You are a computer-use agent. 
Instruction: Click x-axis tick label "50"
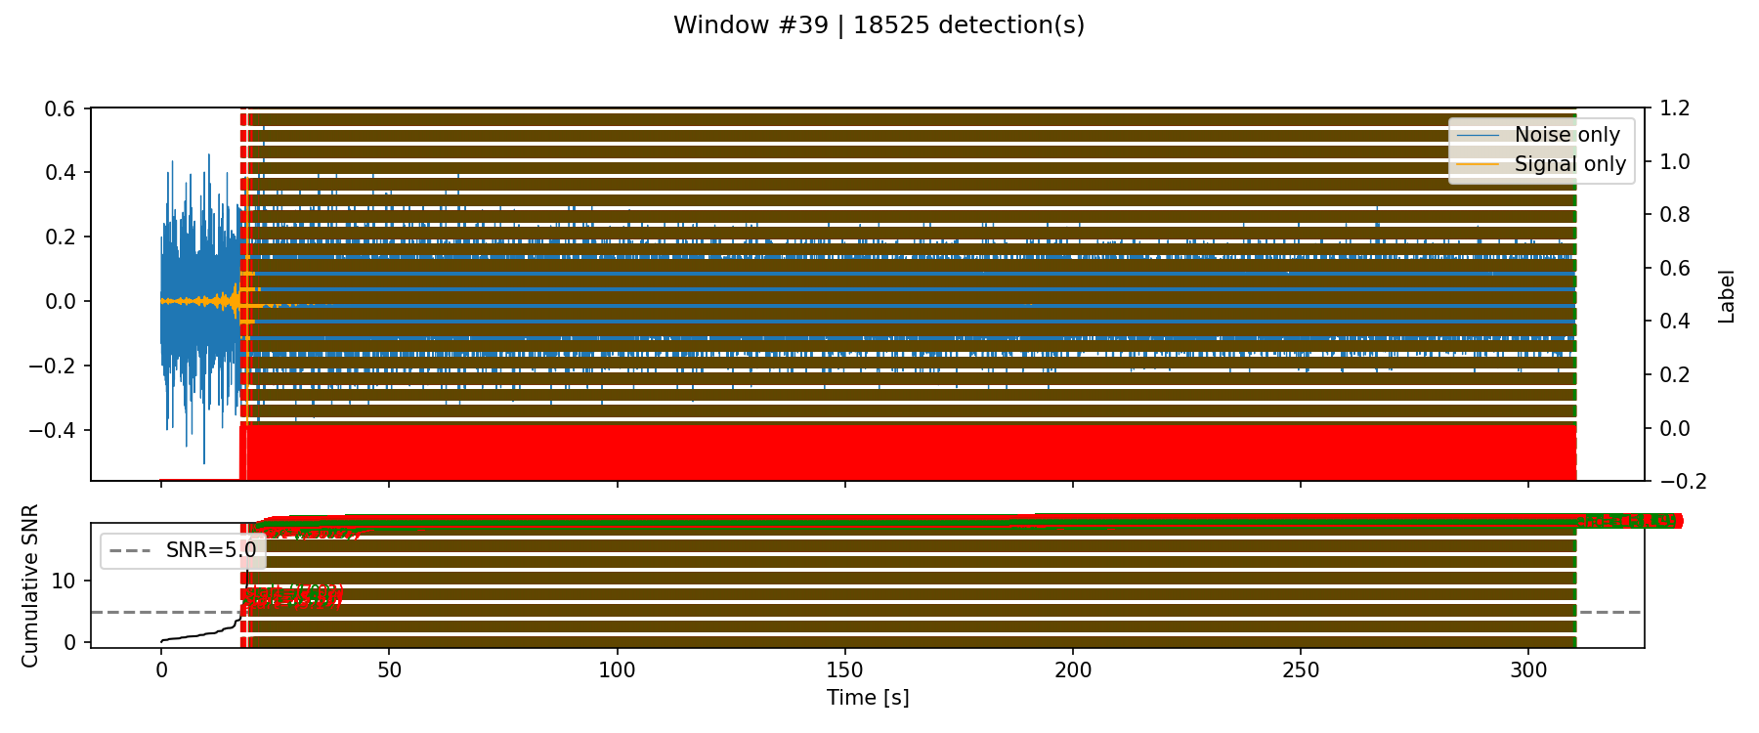(389, 670)
